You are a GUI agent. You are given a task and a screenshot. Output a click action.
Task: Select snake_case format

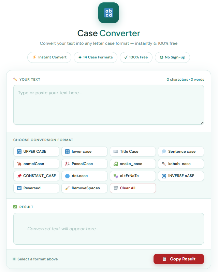[x=133, y=164]
